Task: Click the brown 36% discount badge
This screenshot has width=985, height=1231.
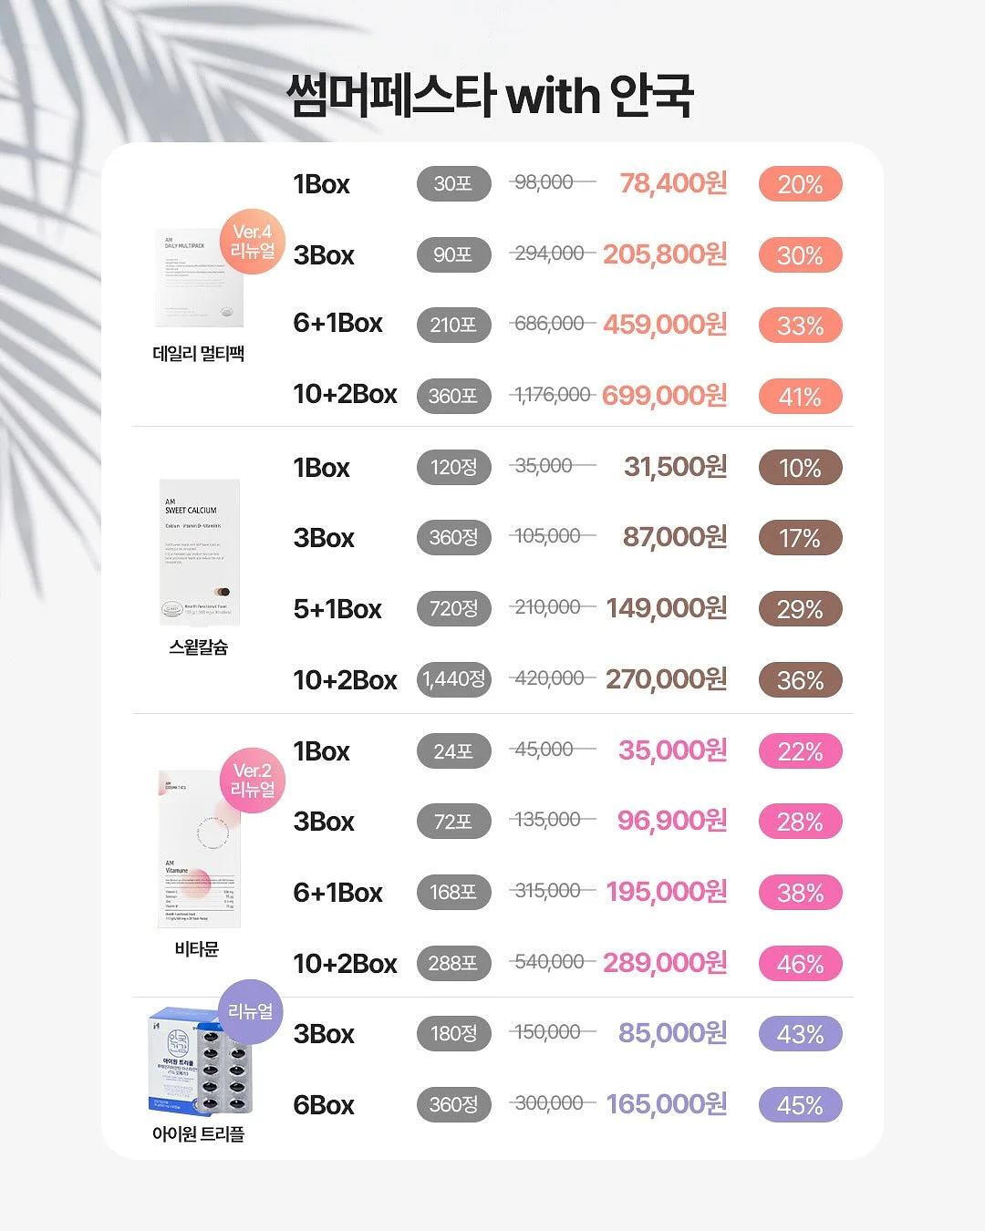Action: (x=800, y=680)
